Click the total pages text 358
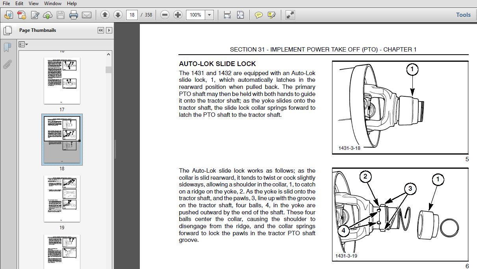Viewport: 477px width, 269px height. [x=148, y=15]
